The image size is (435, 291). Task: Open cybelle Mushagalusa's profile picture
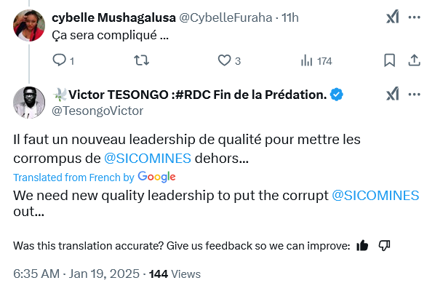[29, 25]
